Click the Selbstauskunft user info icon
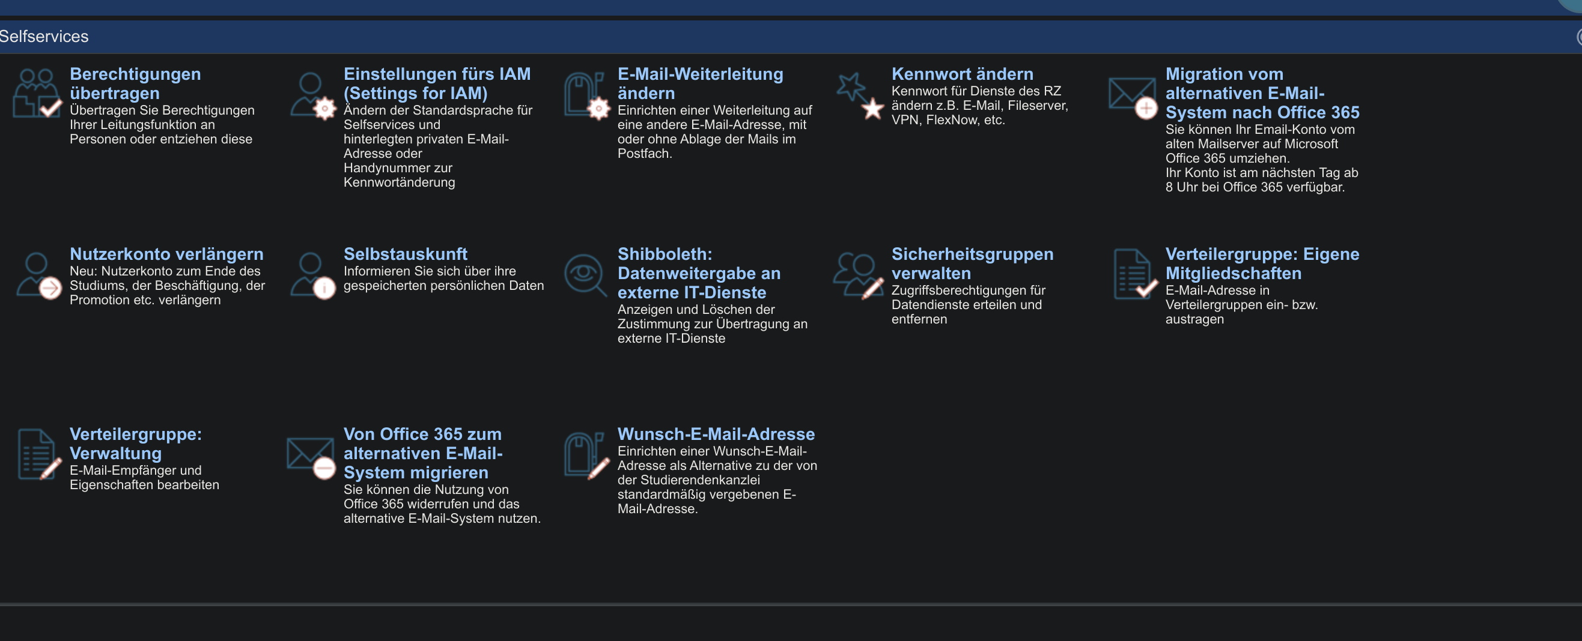 pyautogui.click(x=313, y=276)
